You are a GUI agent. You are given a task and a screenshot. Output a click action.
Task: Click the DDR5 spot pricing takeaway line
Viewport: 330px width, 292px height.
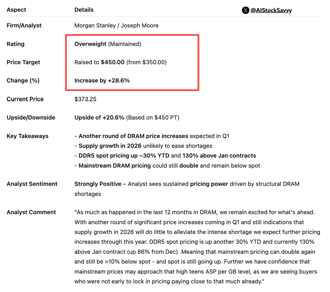[x=165, y=156]
